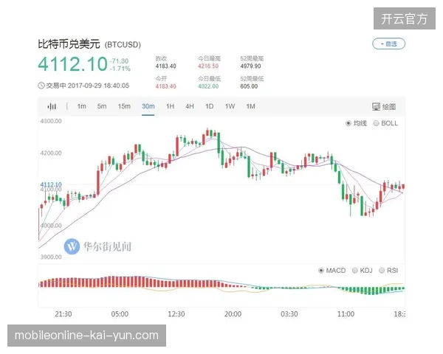Add BTCUSD to watchlist with +自选
Viewport: 443px width, 354px height.
tap(389, 44)
